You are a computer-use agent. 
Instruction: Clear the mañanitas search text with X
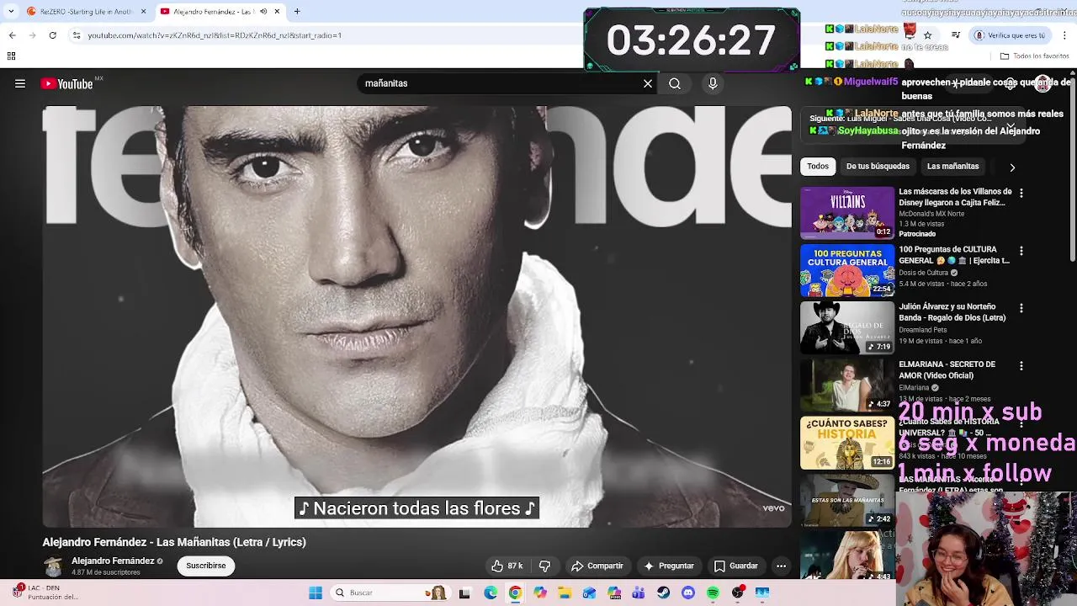[x=648, y=83]
